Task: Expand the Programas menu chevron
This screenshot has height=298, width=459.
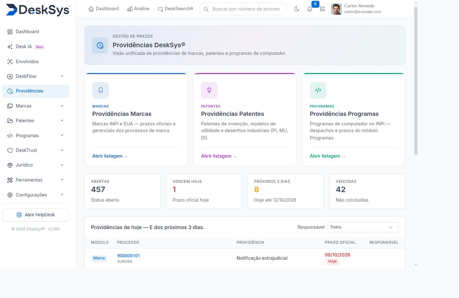Action: tap(62, 136)
